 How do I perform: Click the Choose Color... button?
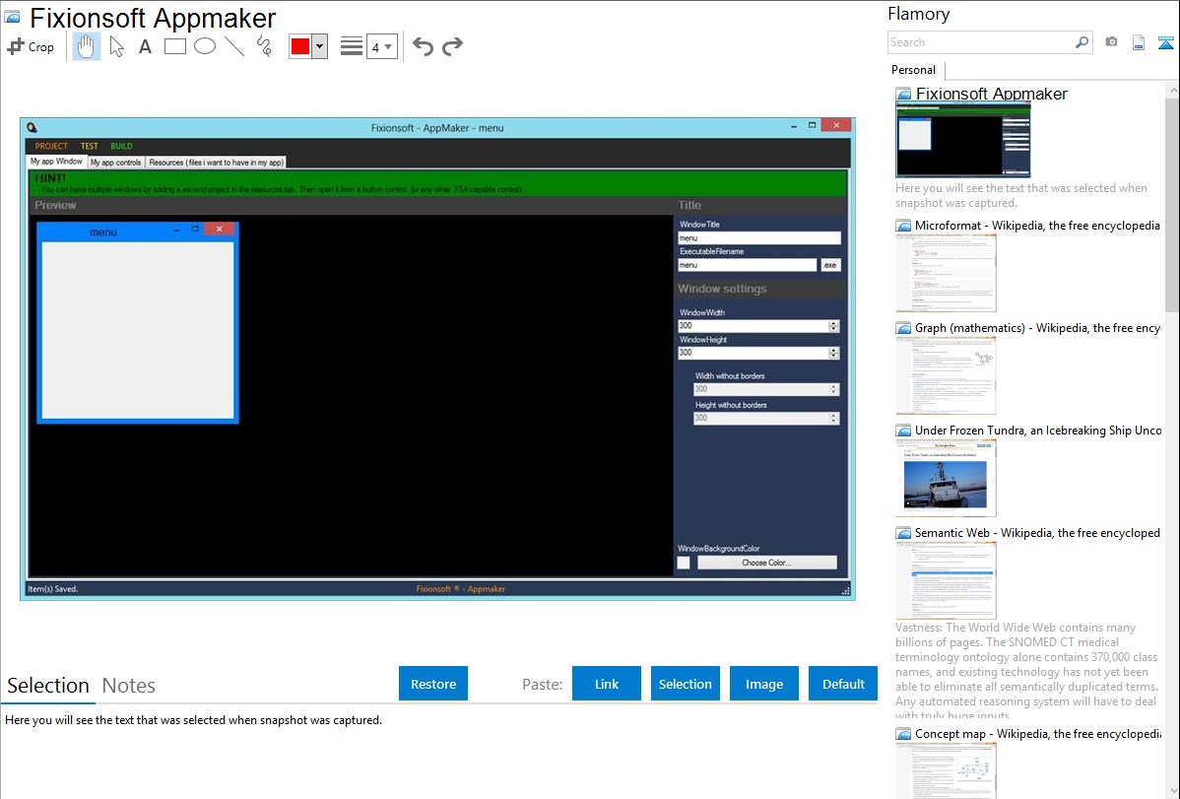[x=767, y=563]
